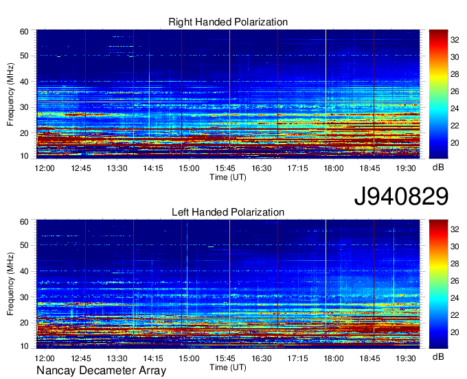Click the 16:30 tick on the top plot
Viewport: 467px width, 379px height.
[262, 168]
